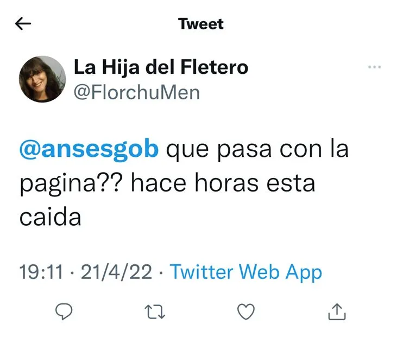The image size is (397, 363).
Task: Retweet using the looping arrows icon
Action: (155, 312)
